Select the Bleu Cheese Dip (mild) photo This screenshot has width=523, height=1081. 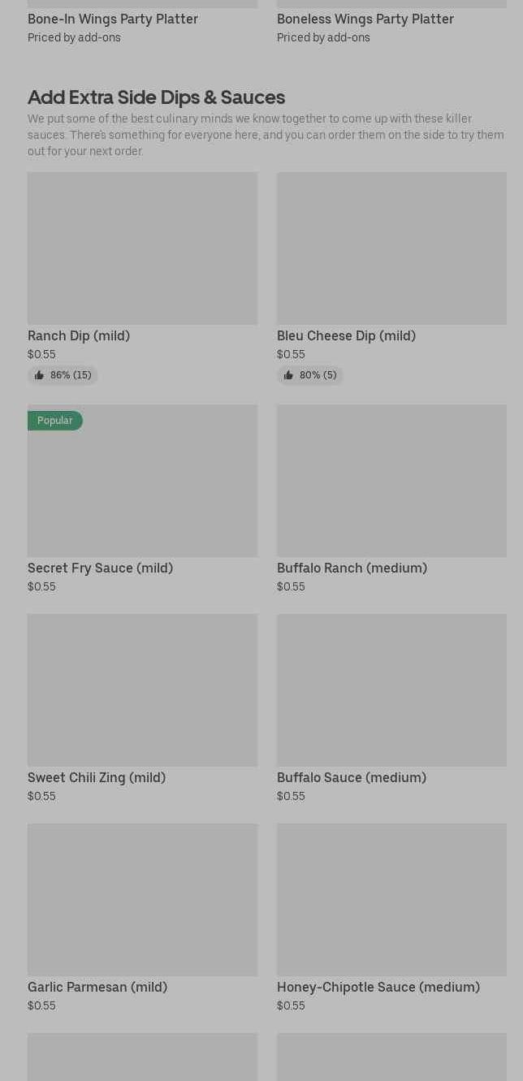(x=391, y=248)
